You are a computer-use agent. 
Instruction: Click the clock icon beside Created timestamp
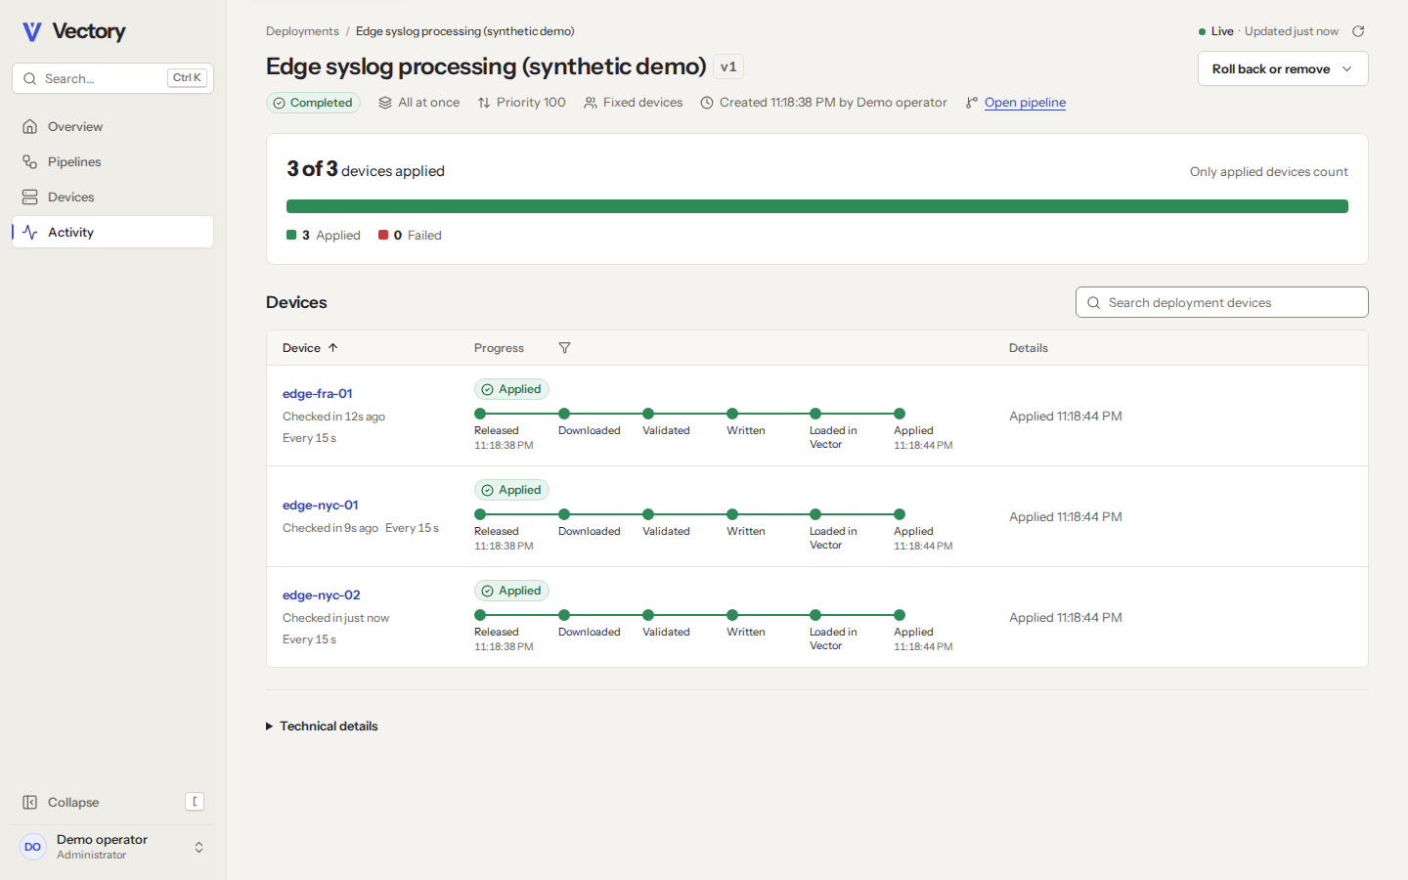coord(707,103)
